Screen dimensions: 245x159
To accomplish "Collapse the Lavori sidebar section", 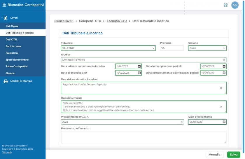I will (x=2, y=18).
